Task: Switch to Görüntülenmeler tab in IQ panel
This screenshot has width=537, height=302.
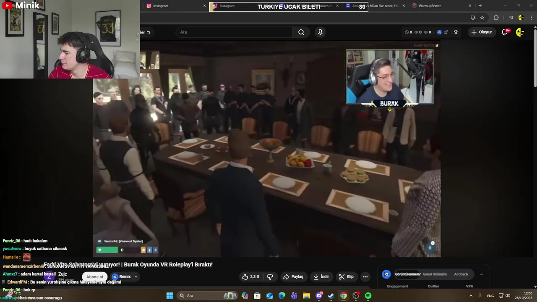Action: (x=408, y=274)
